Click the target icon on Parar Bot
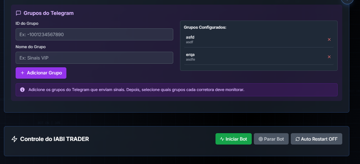The image size is (360, 164). pyautogui.click(x=261, y=139)
